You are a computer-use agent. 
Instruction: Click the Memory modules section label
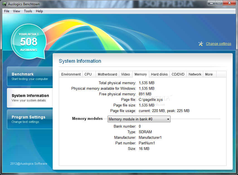click(x=88, y=118)
